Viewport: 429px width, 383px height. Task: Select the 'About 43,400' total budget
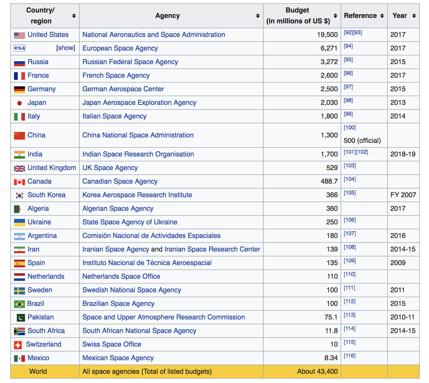coord(318,372)
